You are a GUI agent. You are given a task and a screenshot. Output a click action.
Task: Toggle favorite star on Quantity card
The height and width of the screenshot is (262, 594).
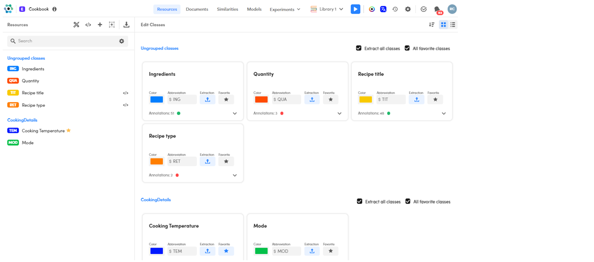pos(331,100)
